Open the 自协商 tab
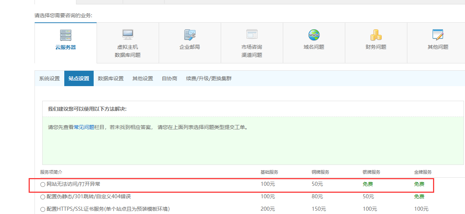465x214 pixels. 169,79
